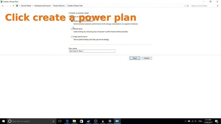Click the Plan name text field
221x124 pixels.
click(92, 51)
